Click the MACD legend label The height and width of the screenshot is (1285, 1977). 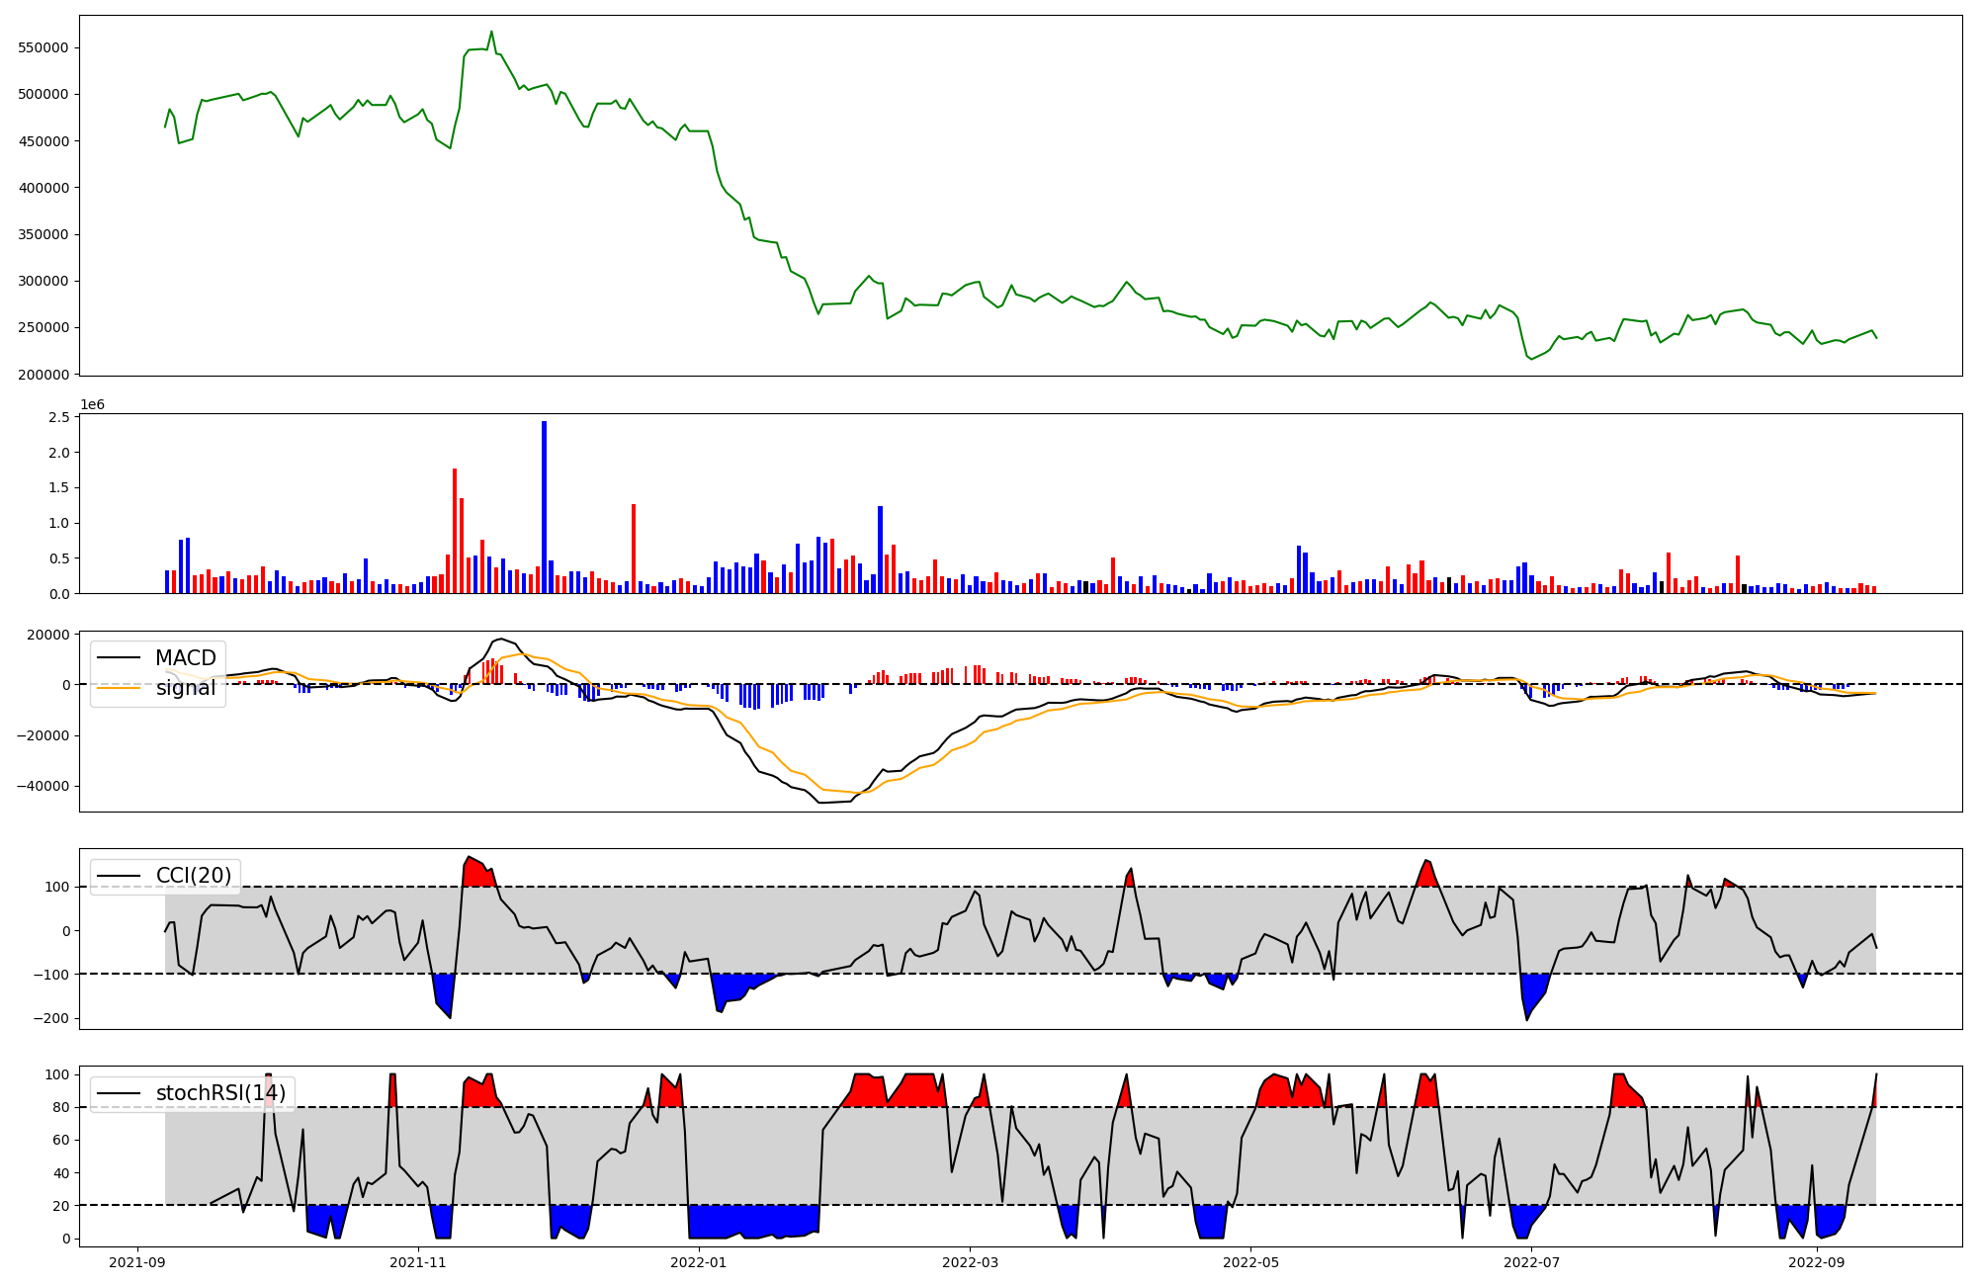[185, 658]
